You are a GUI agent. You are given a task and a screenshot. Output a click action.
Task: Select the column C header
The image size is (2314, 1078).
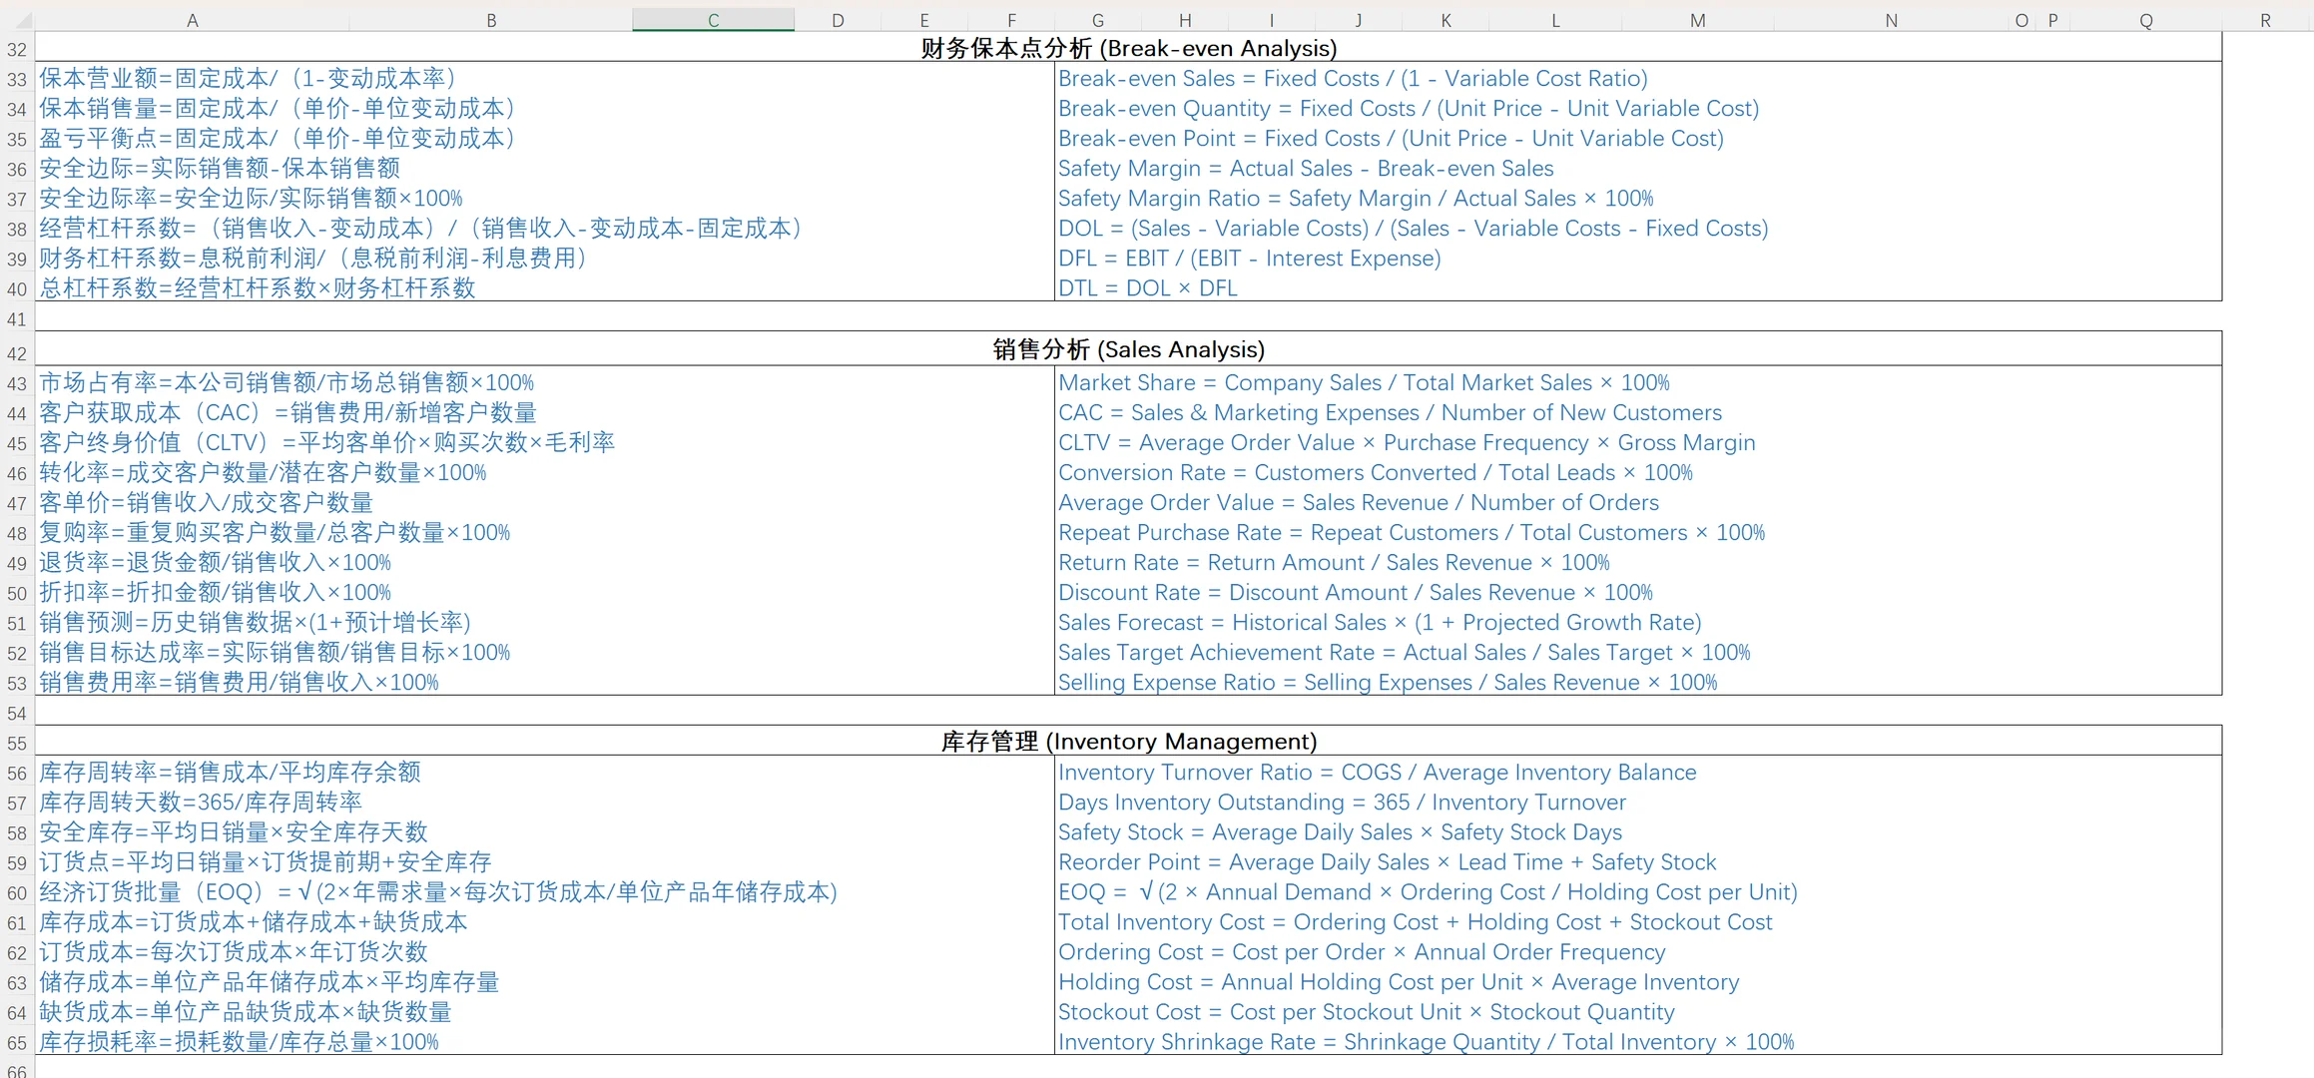tap(713, 20)
